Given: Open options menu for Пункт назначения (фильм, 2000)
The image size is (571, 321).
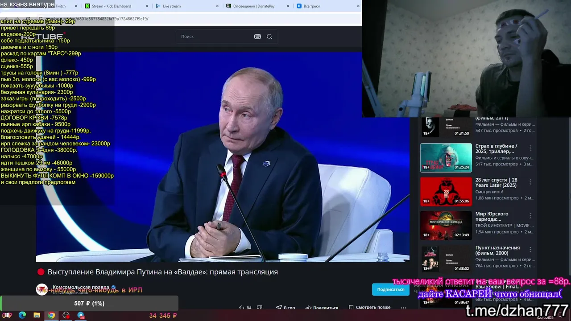Looking at the screenshot, I should 530,250.
